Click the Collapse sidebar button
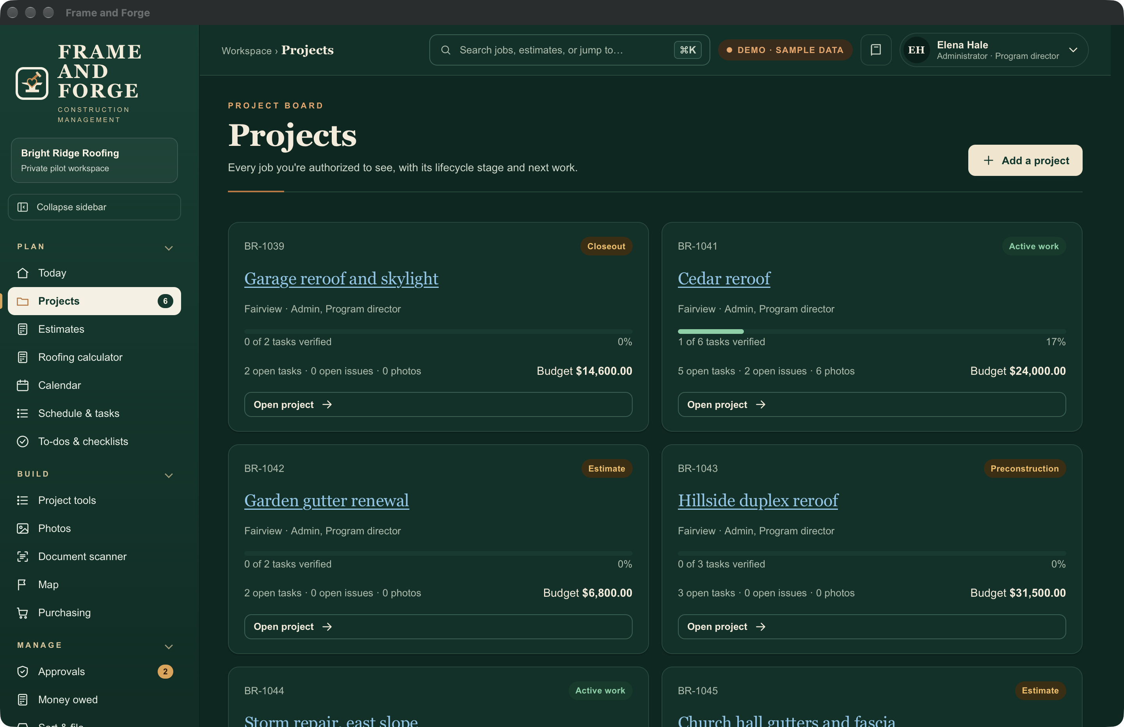1124x727 pixels. pyautogui.click(x=94, y=207)
